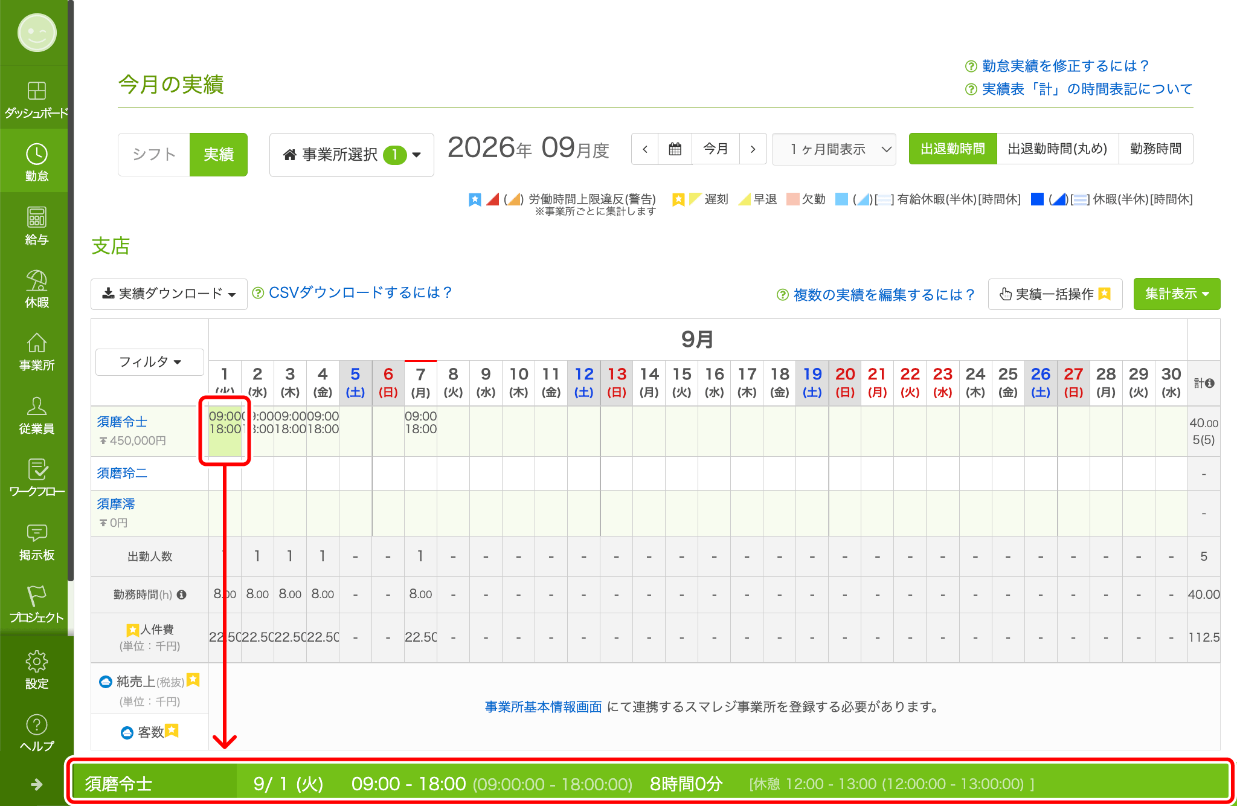Click the info icon beside 計 column

1209,383
